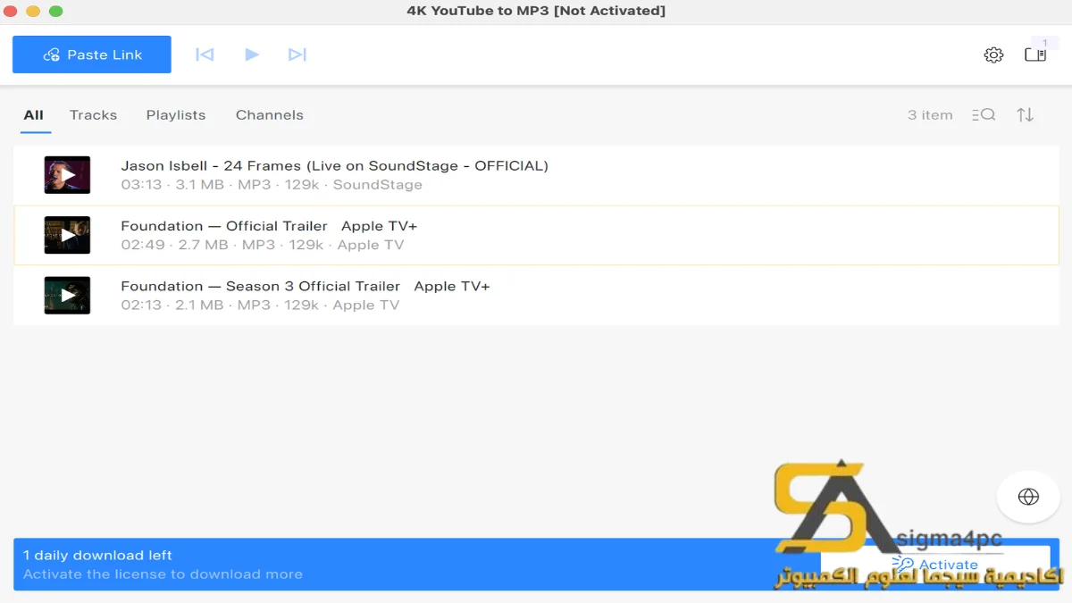Play the Foundation Season 3 trailer thumbnail
This screenshot has width=1072, height=603.
click(68, 295)
